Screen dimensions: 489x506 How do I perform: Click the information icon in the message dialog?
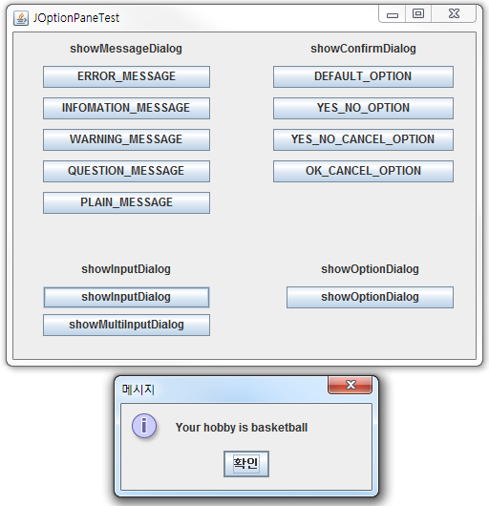pos(144,426)
